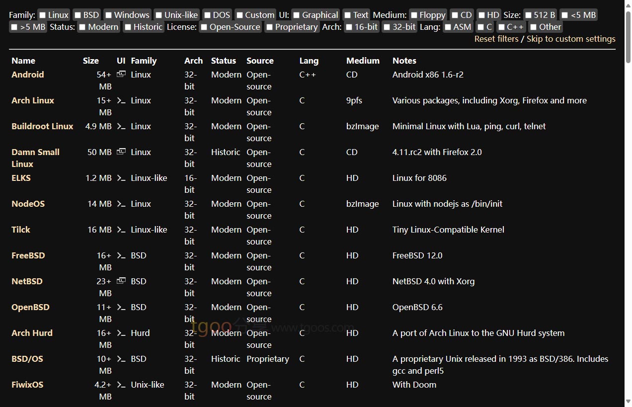Image resolution: width=632 pixels, height=407 pixels.
Task: Launch the OpenBSD entry
Action: pyautogui.click(x=30, y=307)
